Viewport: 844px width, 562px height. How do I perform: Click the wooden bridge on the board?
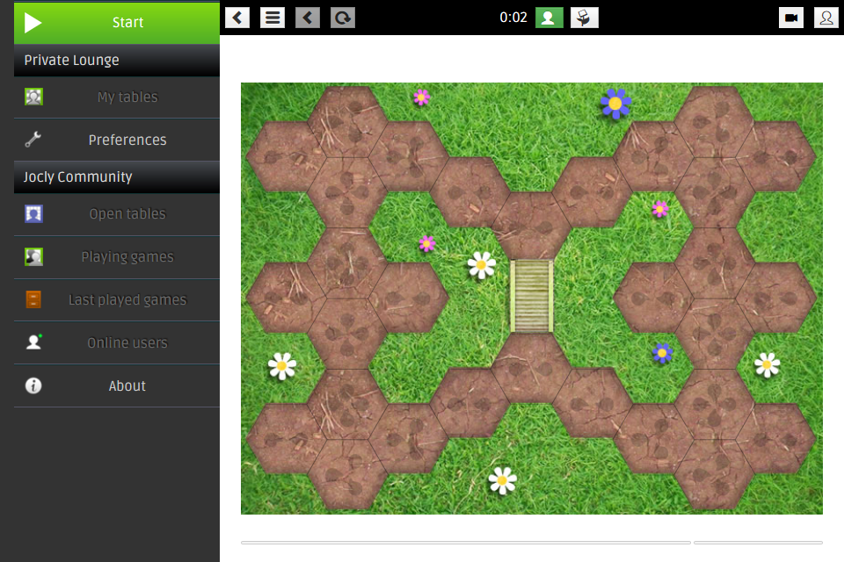click(x=532, y=296)
